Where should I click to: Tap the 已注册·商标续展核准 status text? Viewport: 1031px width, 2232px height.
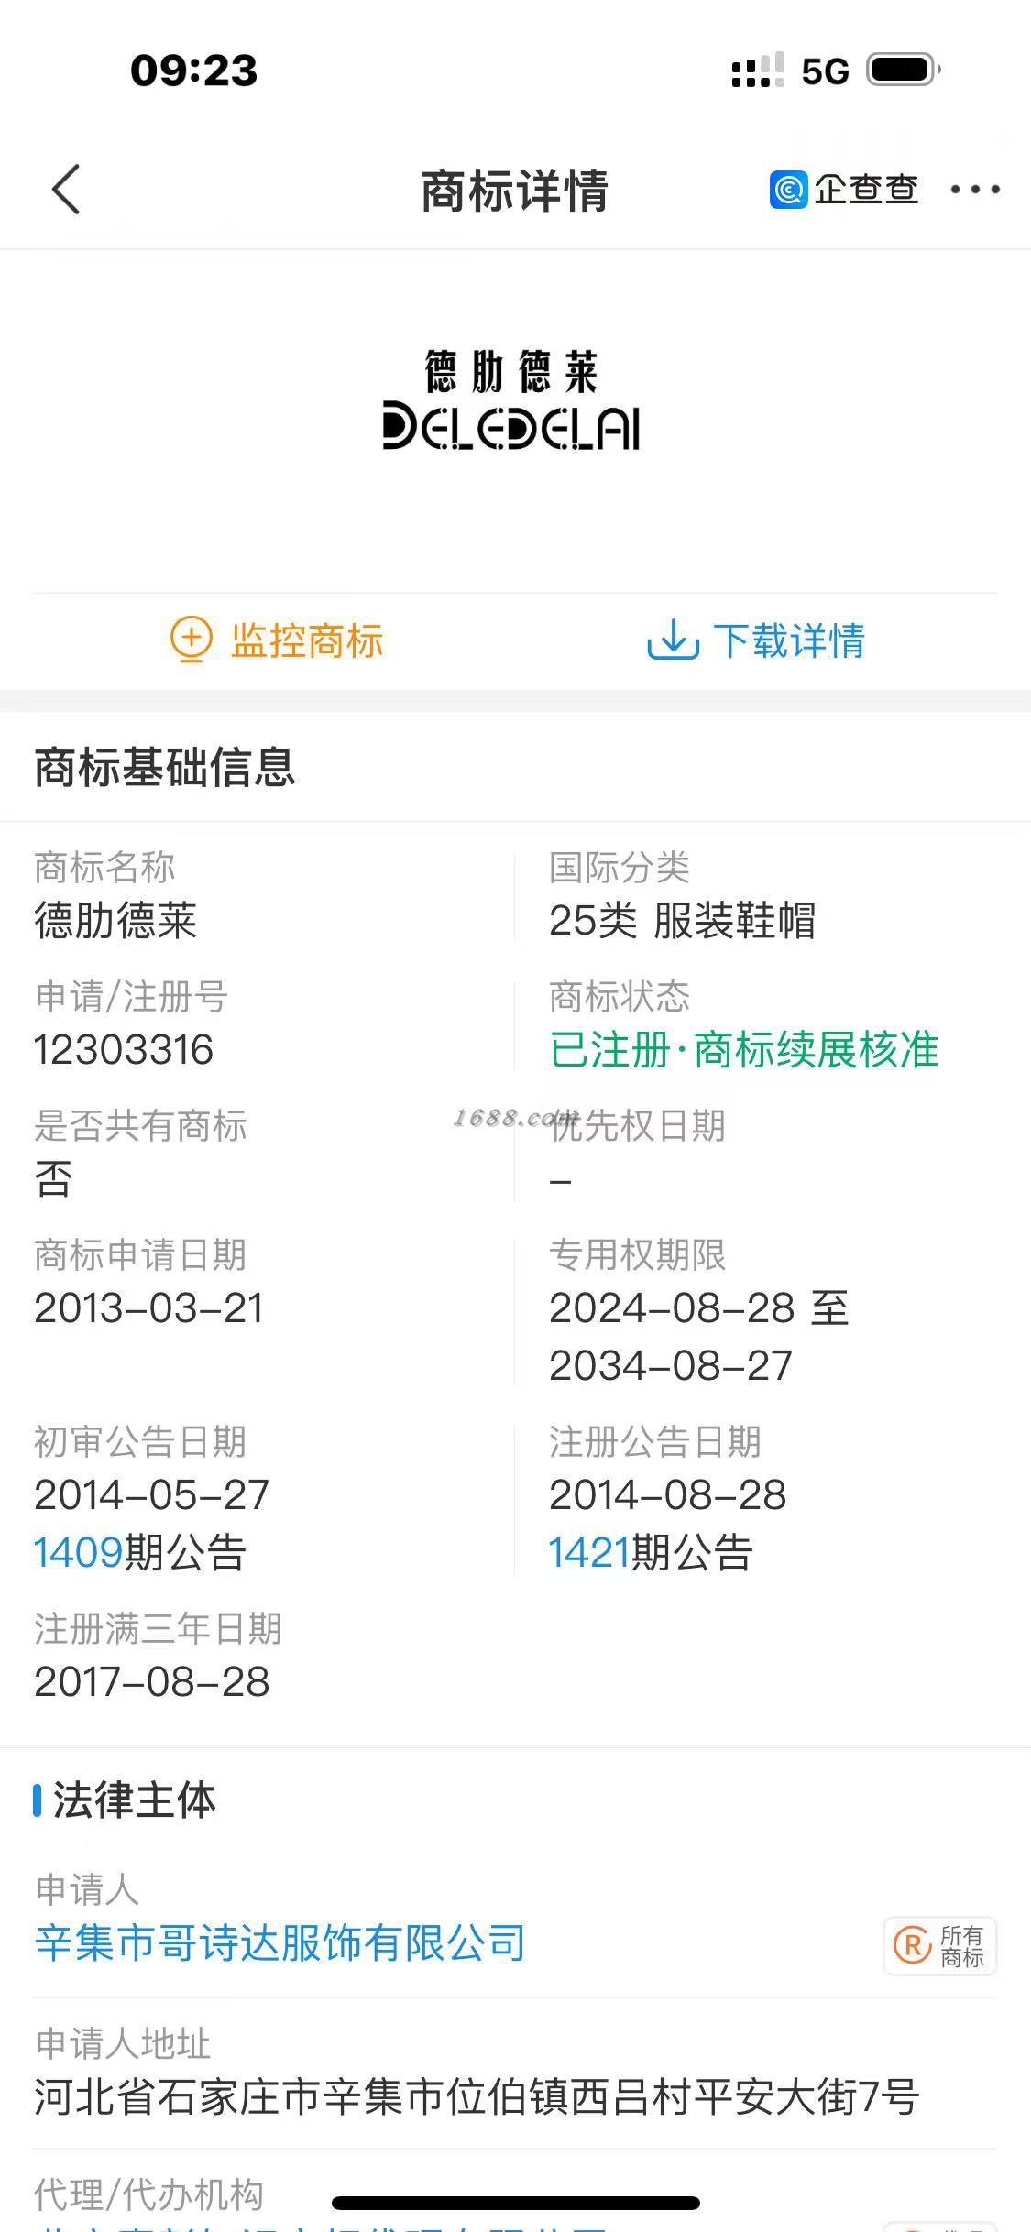point(744,1050)
